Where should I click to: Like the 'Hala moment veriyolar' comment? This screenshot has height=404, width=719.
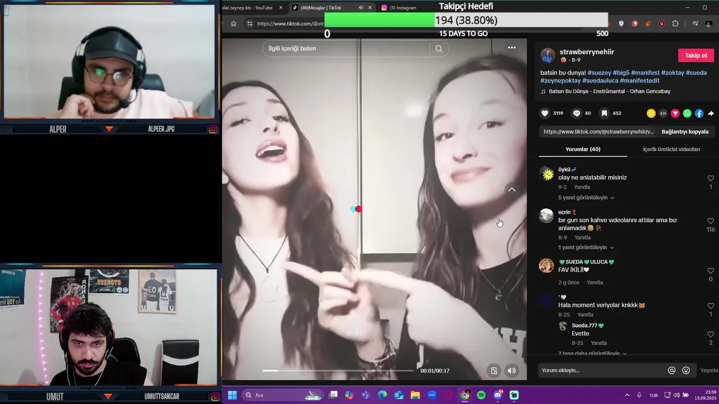point(711,306)
